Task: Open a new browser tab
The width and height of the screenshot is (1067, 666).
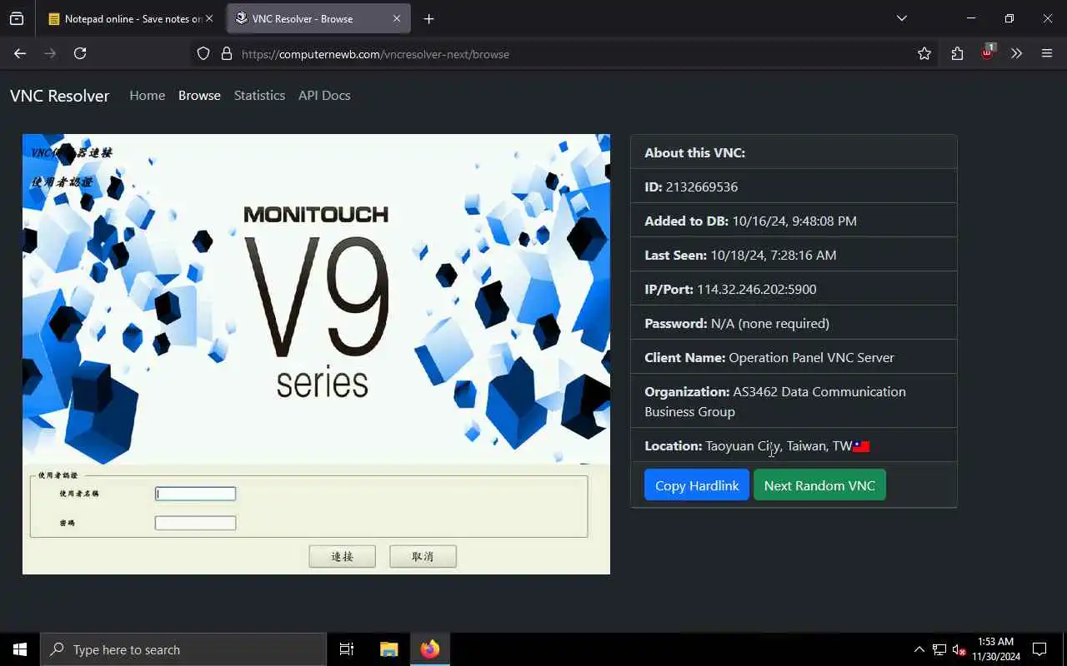Action: coord(428,18)
